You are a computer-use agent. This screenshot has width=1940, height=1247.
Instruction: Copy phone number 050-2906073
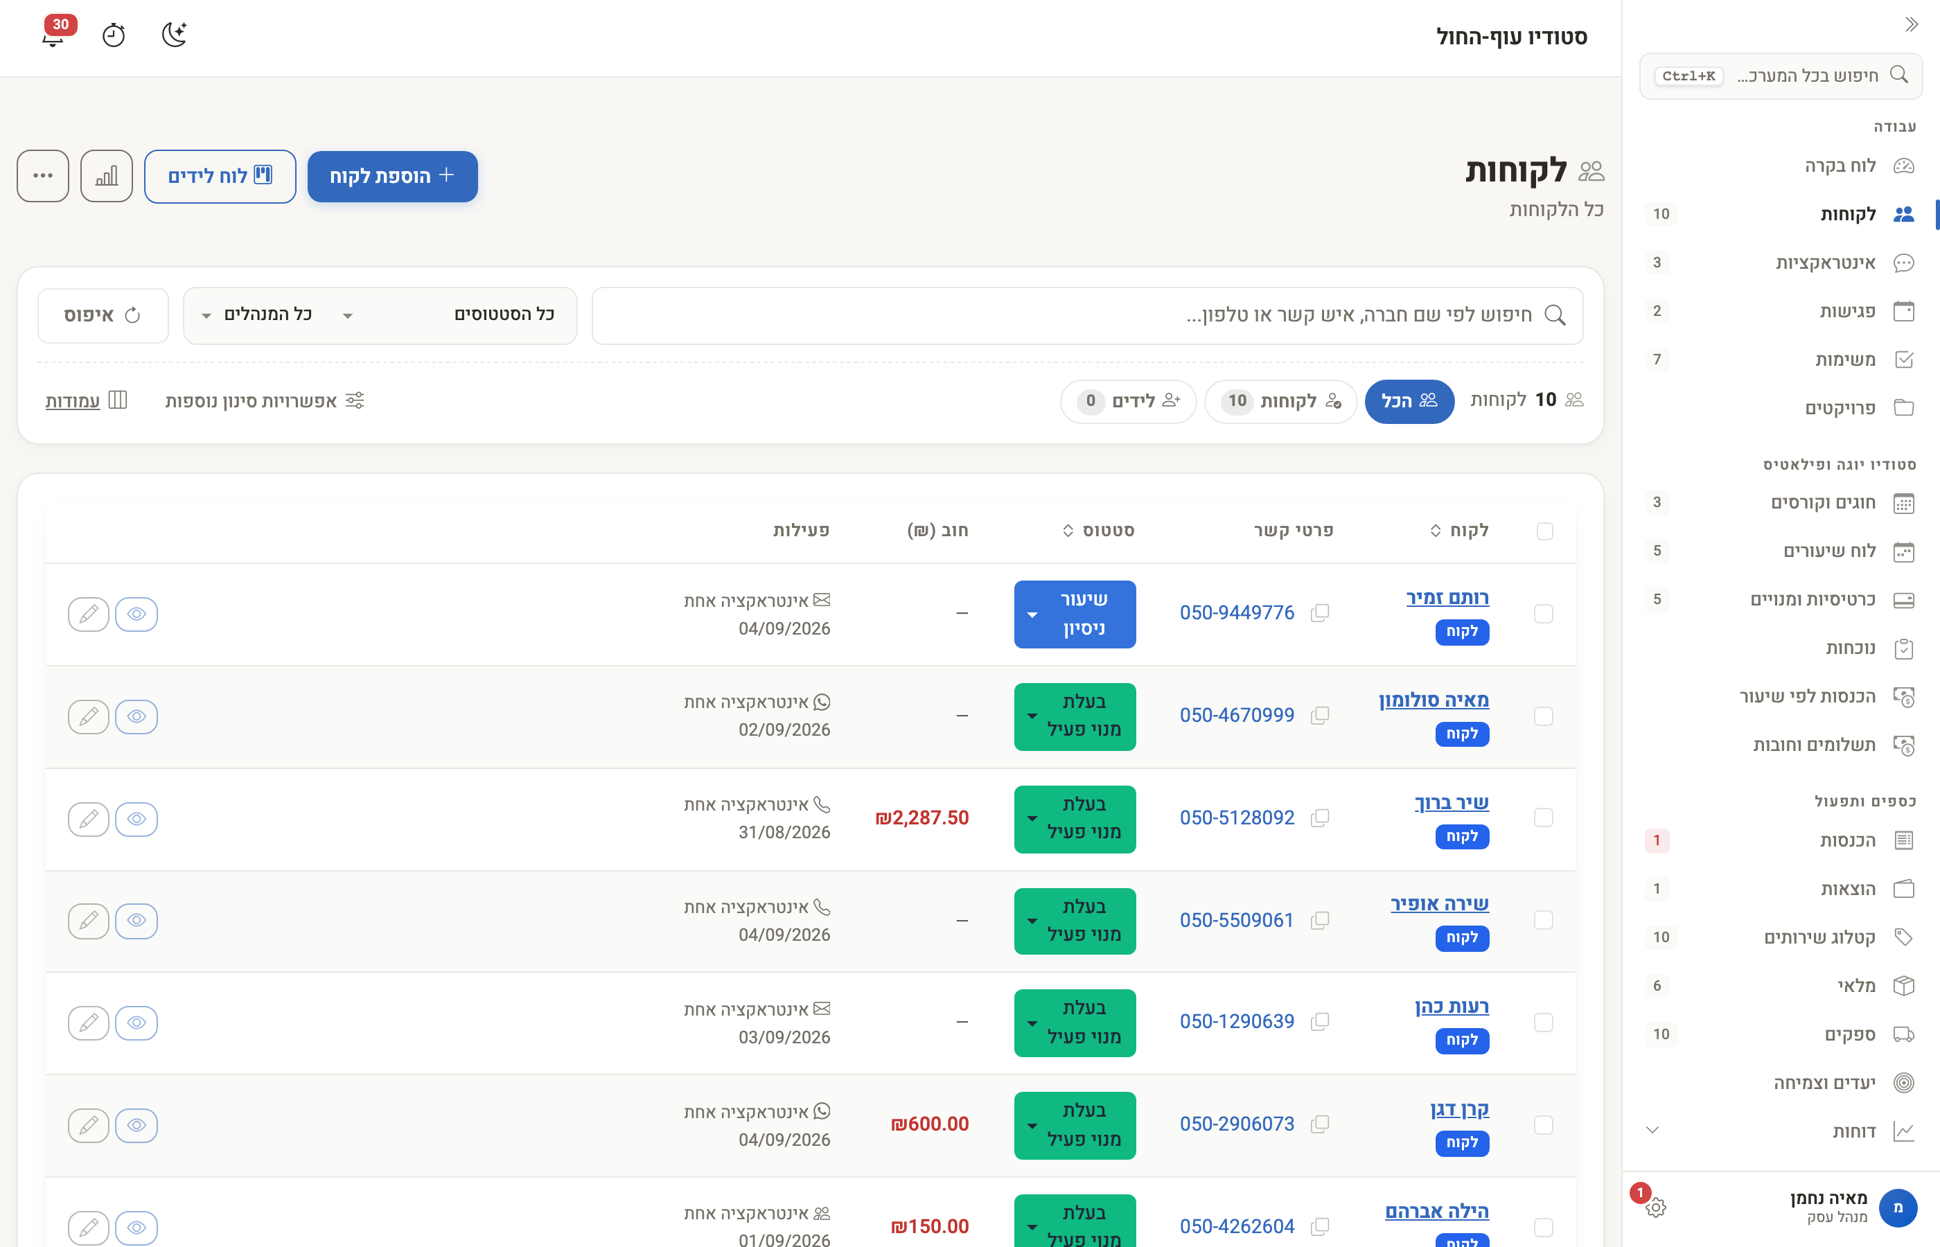pyautogui.click(x=1320, y=1124)
